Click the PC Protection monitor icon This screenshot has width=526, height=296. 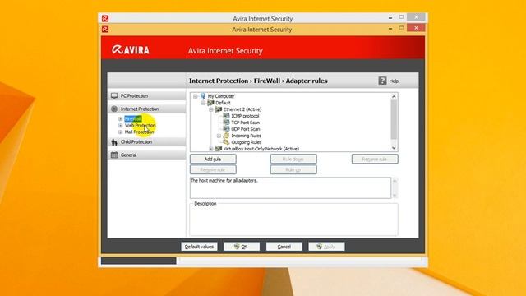(x=114, y=96)
